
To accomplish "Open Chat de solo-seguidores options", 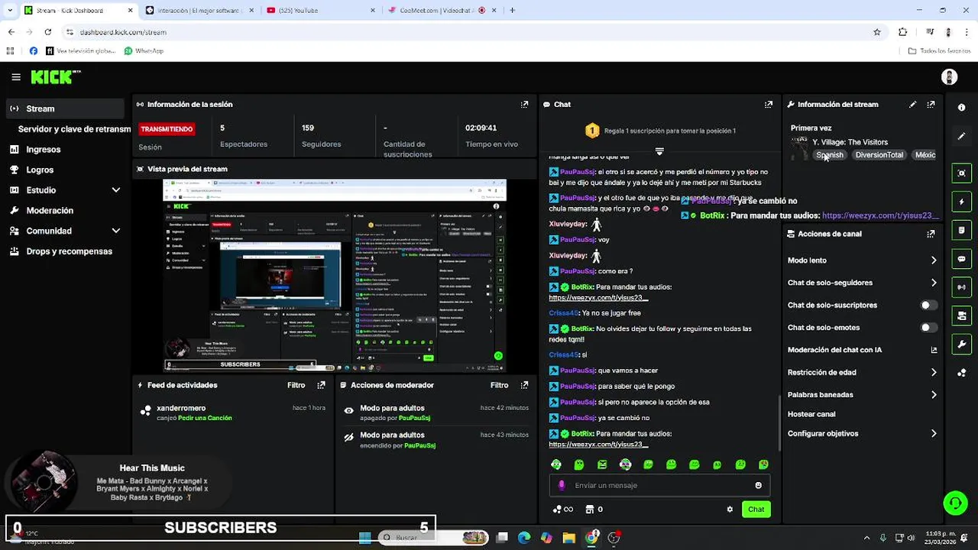I will (x=862, y=283).
